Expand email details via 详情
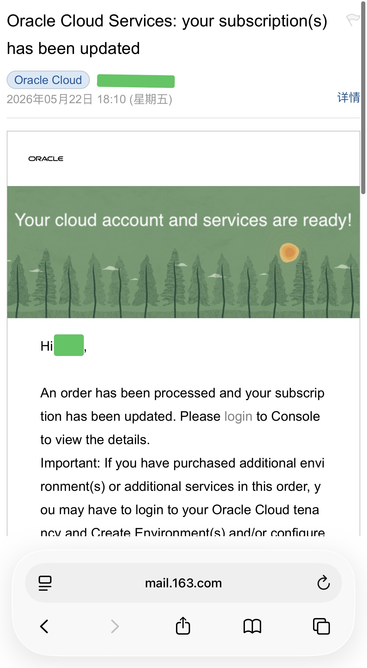This screenshot has width=367, height=668. coord(349,97)
